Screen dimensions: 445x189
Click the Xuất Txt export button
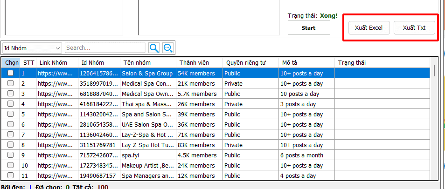pyautogui.click(x=415, y=28)
